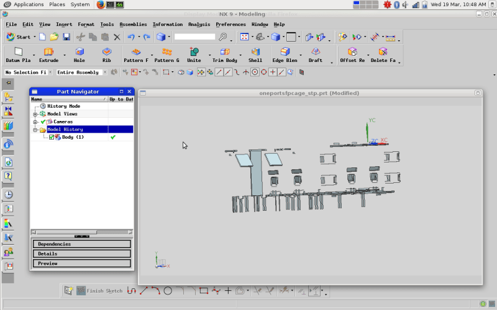The height and width of the screenshot is (310, 497).
Task: Expand the Details panel
Action: [82, 254]
